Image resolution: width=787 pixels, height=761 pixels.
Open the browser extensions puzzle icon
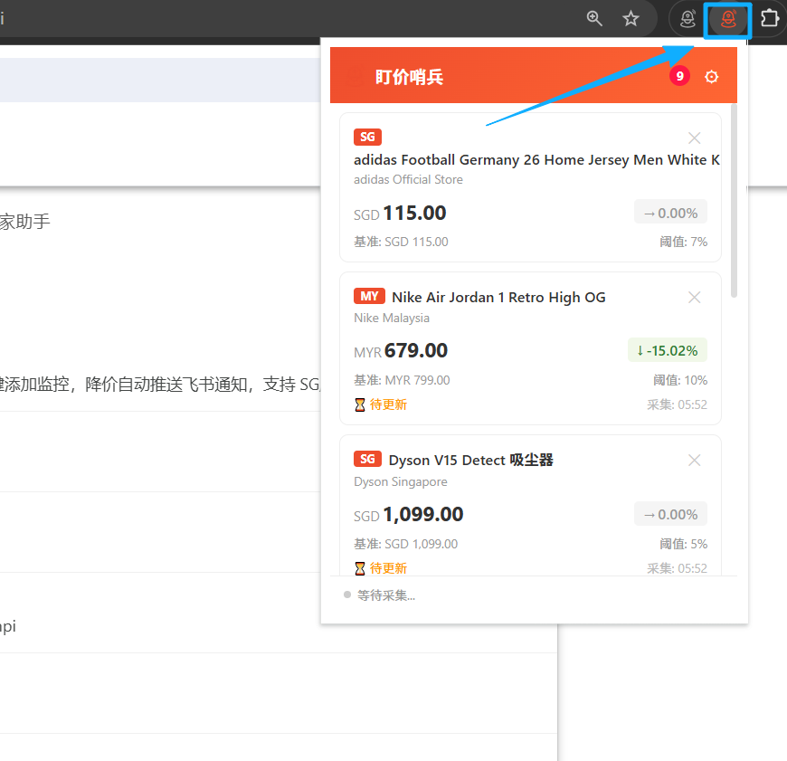click(x=770, y=19)
